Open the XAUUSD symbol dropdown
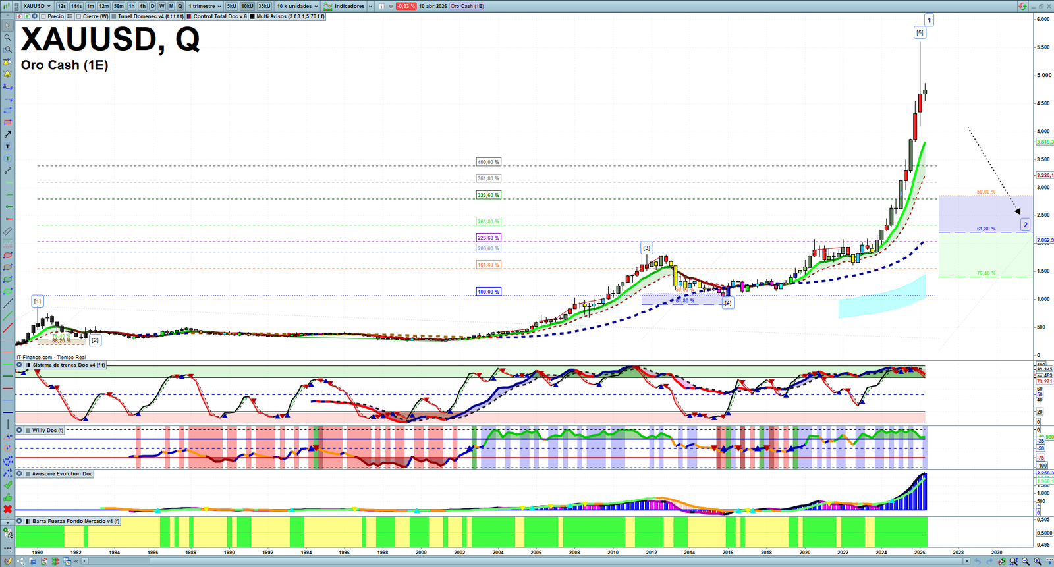This screenshot has width=1054, height=567. [37, 6]
